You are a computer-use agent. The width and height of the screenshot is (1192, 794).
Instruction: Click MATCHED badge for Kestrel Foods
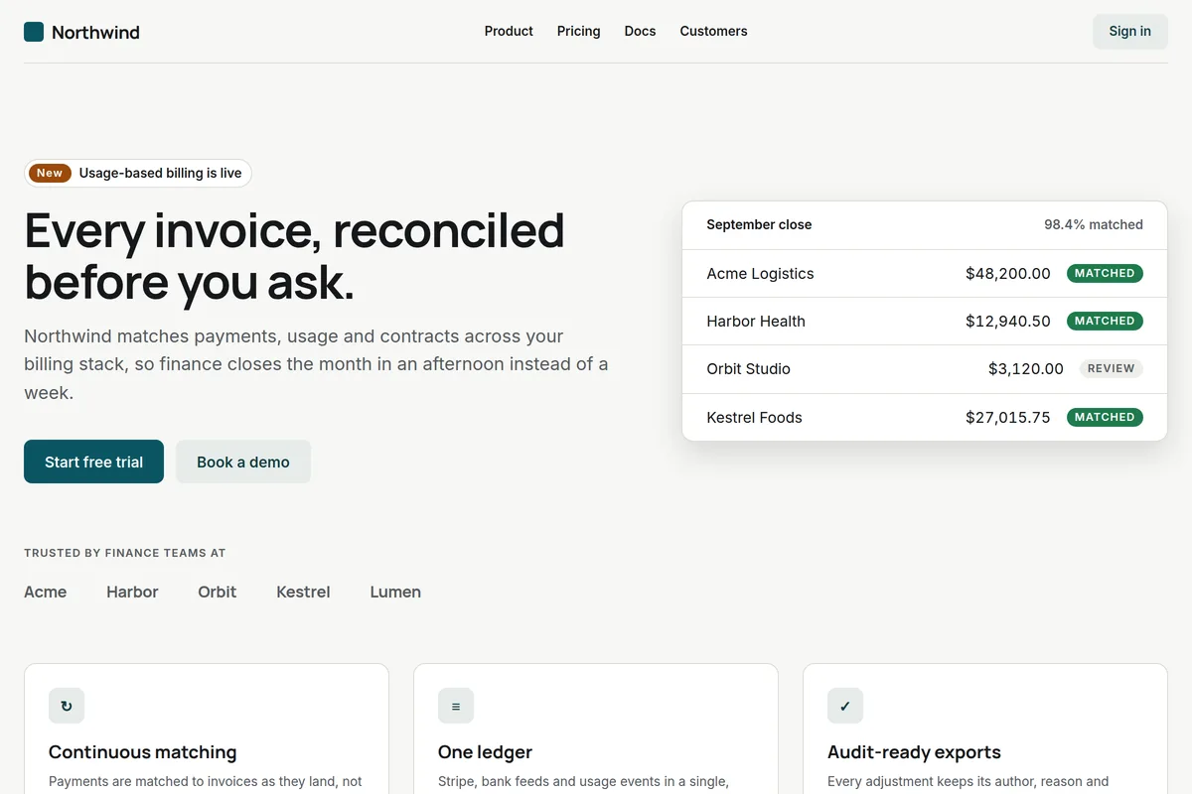coord(1105,417)
